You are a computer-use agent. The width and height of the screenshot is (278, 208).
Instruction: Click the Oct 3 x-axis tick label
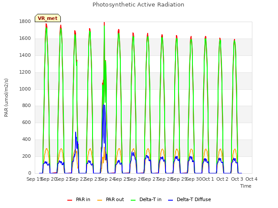[x=237, y=179]
